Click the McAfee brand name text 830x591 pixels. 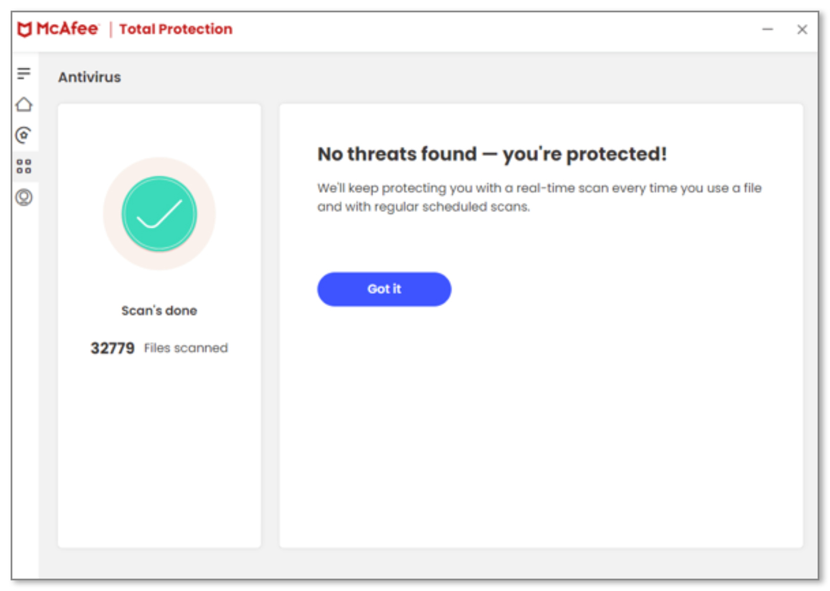(67, 28)
